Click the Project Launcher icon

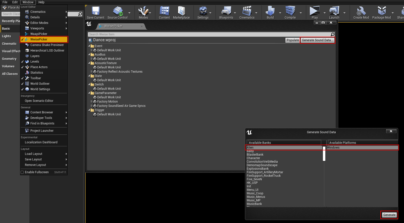coord(27,131)
